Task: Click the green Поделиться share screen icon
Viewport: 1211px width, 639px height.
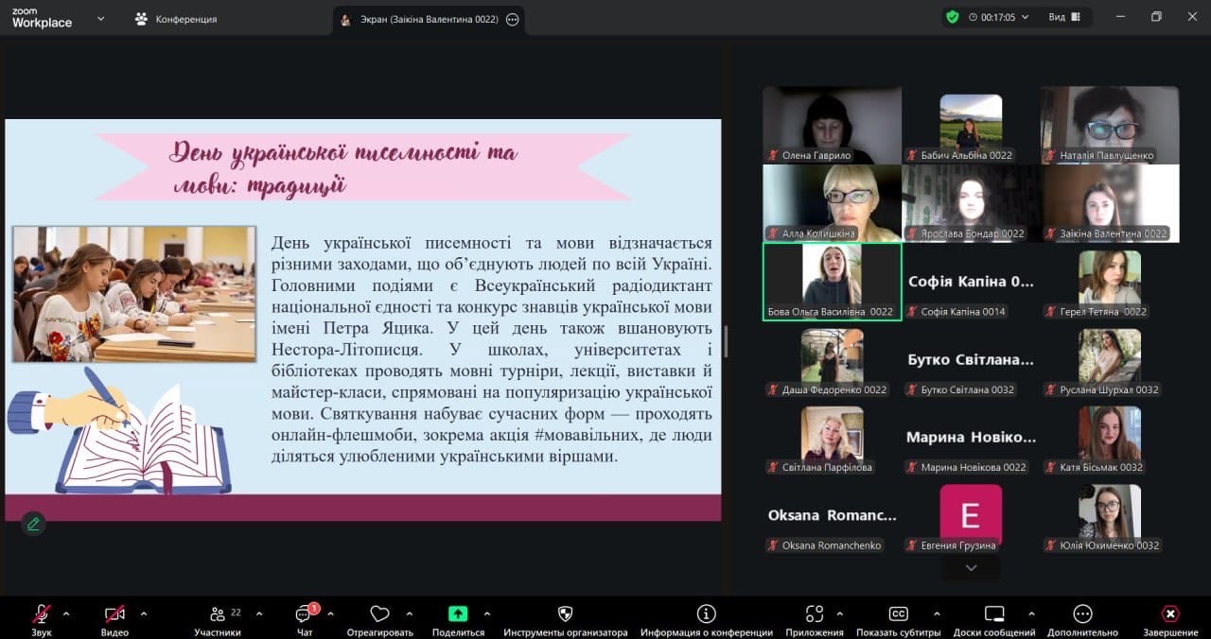Action: point(458,614)
